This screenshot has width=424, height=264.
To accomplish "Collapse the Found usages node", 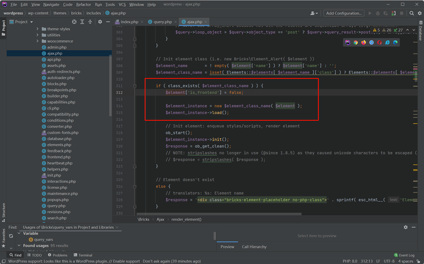I will tap(19, 245).
